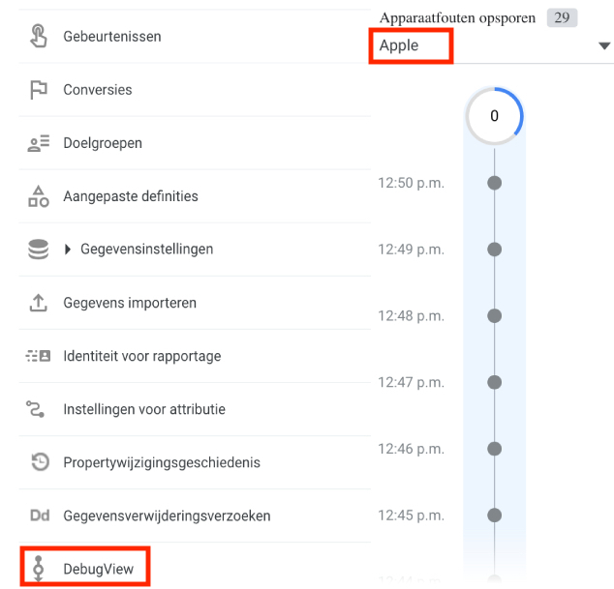The image size is (614, 589).
Task: Open the DebugView menu item
Action: pyautogui.click(x=85, y=568)
